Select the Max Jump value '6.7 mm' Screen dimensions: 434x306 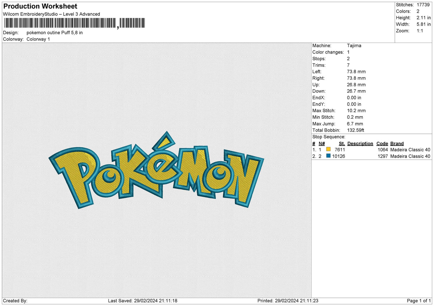(x=355, y=123)
